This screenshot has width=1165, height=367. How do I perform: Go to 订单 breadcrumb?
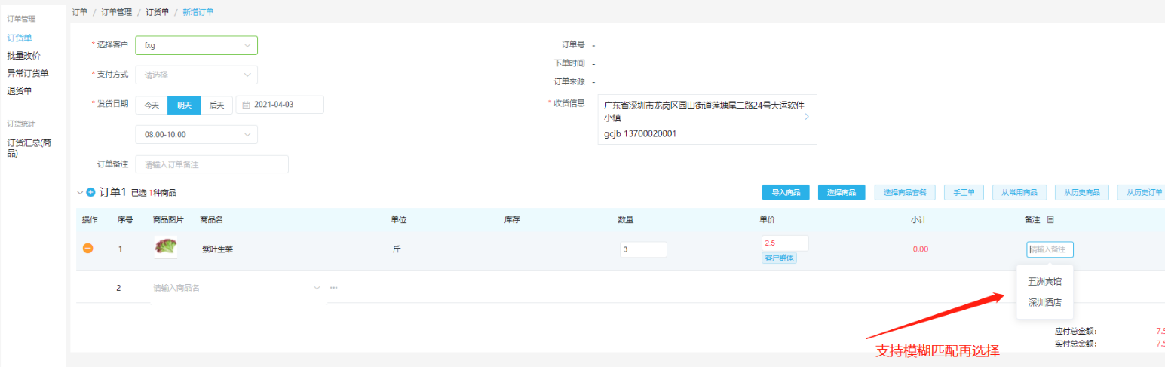pos(79,12)
